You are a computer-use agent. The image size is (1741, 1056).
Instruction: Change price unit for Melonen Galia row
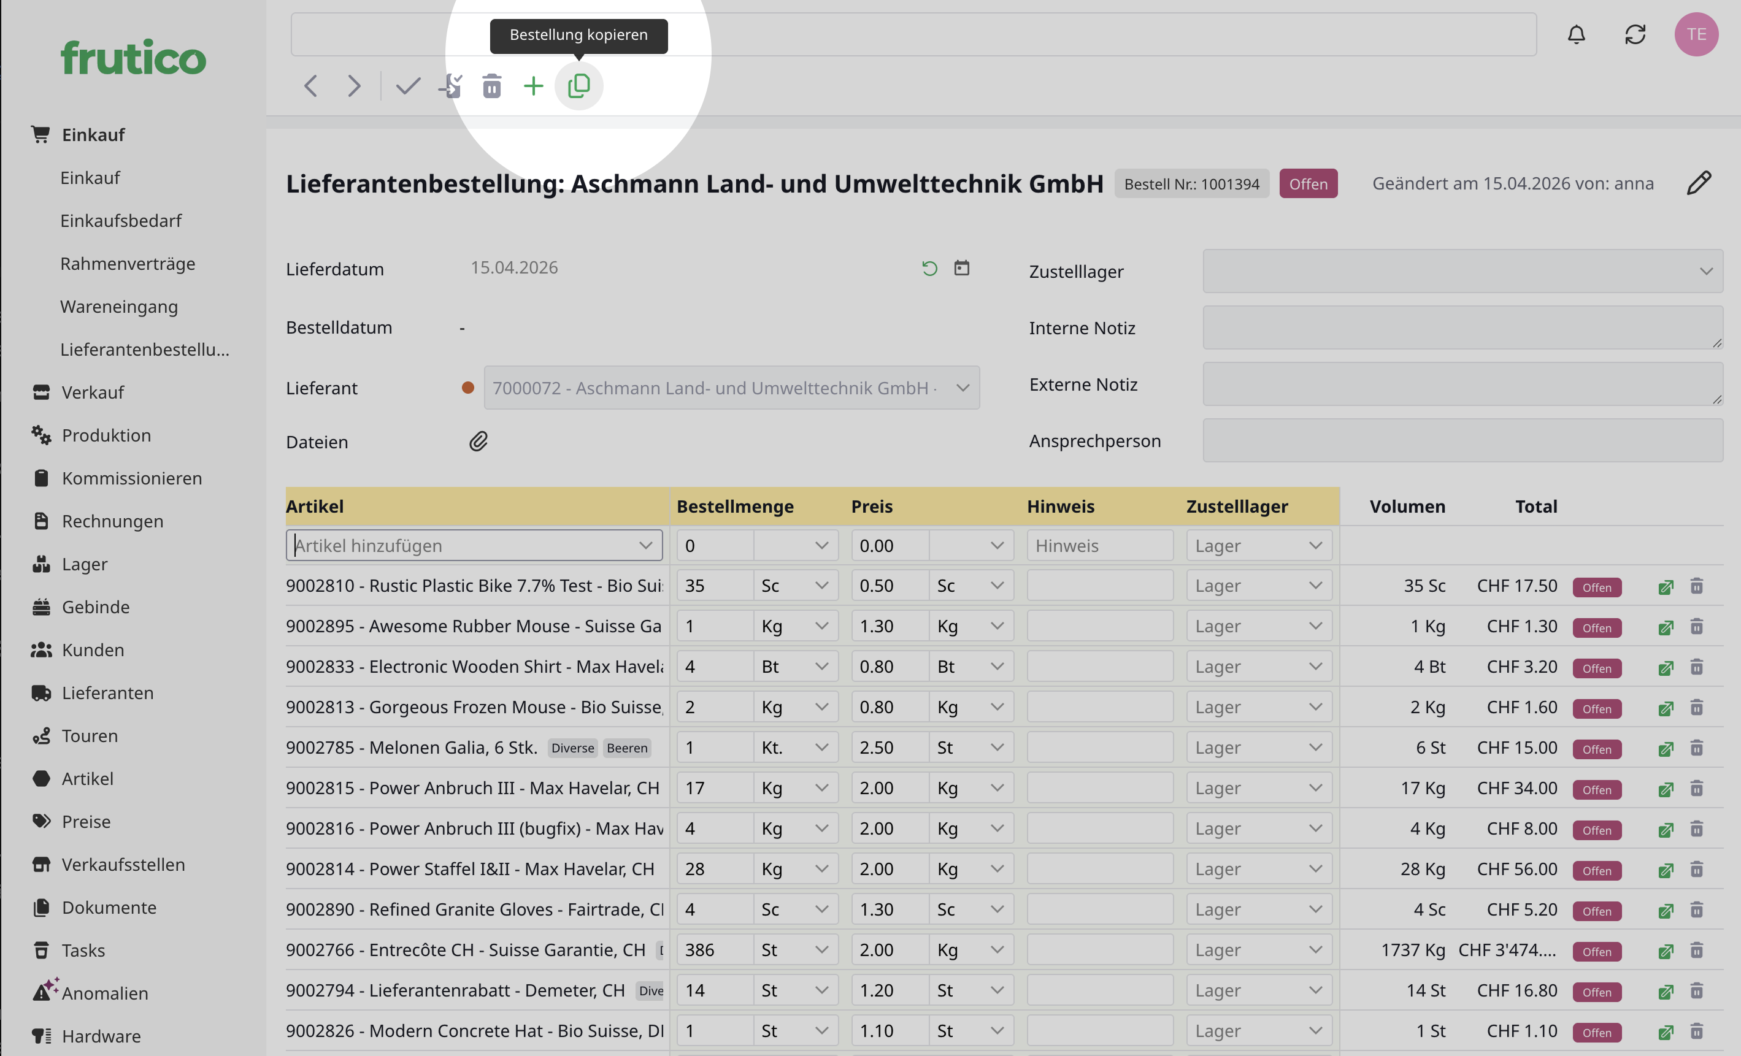click(x=971, y=748)
